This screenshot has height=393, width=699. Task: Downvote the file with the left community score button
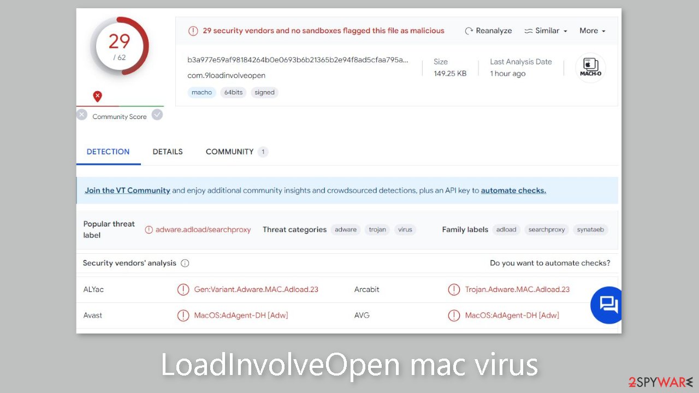click(82, 115)
